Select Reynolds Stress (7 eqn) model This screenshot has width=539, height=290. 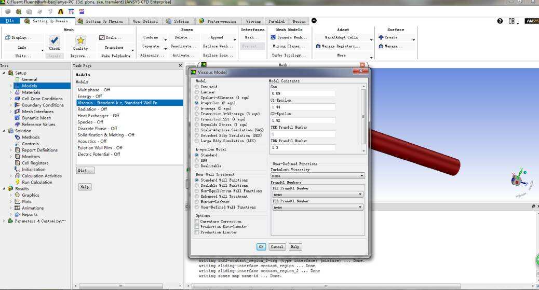(197, 125)
